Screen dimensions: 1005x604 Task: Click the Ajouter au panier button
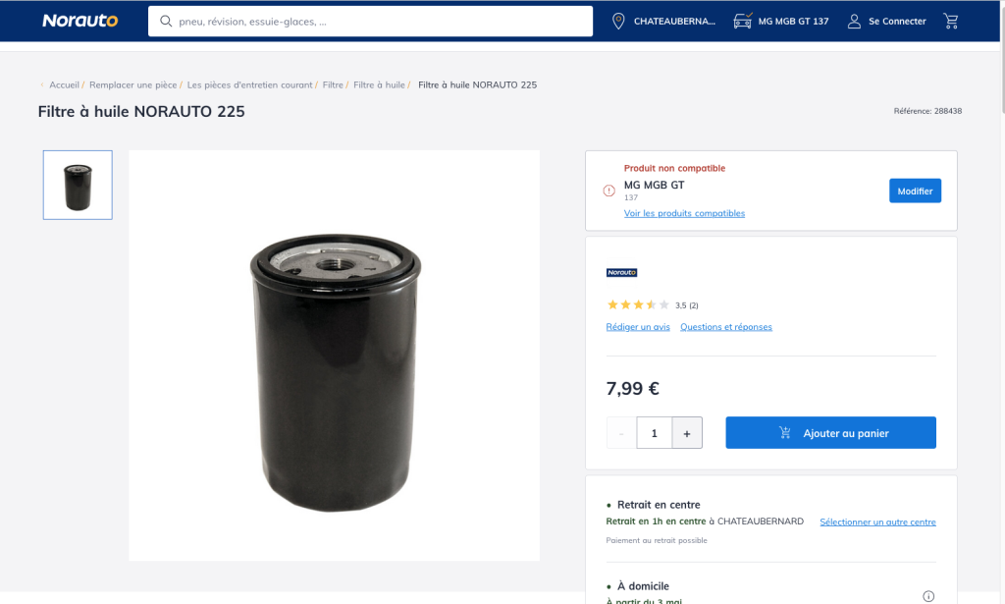830,433
